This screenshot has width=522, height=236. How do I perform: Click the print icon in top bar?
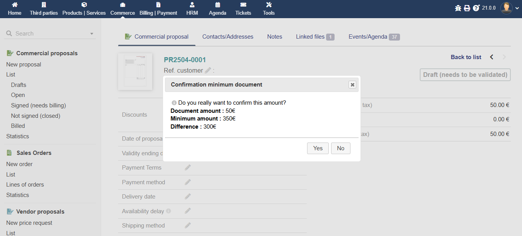tap(467, 8)
